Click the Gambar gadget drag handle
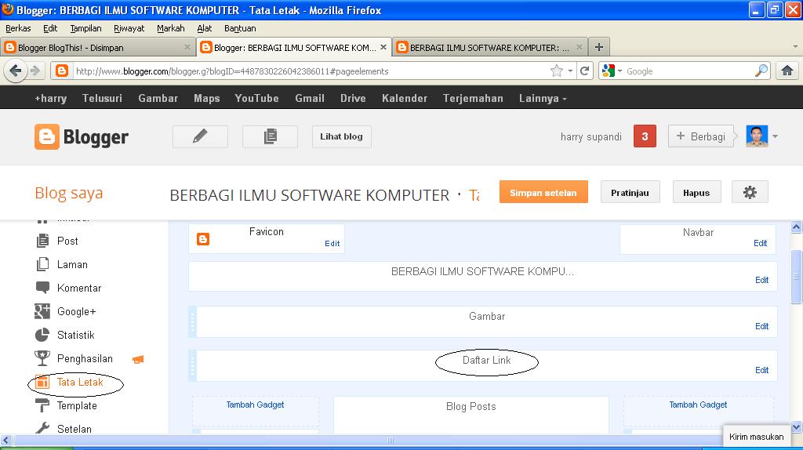Viewport: 803px width, 450px height. pyautogui.click(x=193, y=322)
